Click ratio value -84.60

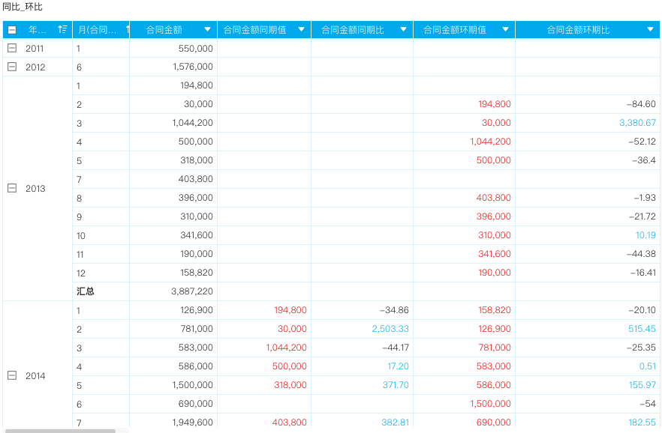tap(641, 104)
